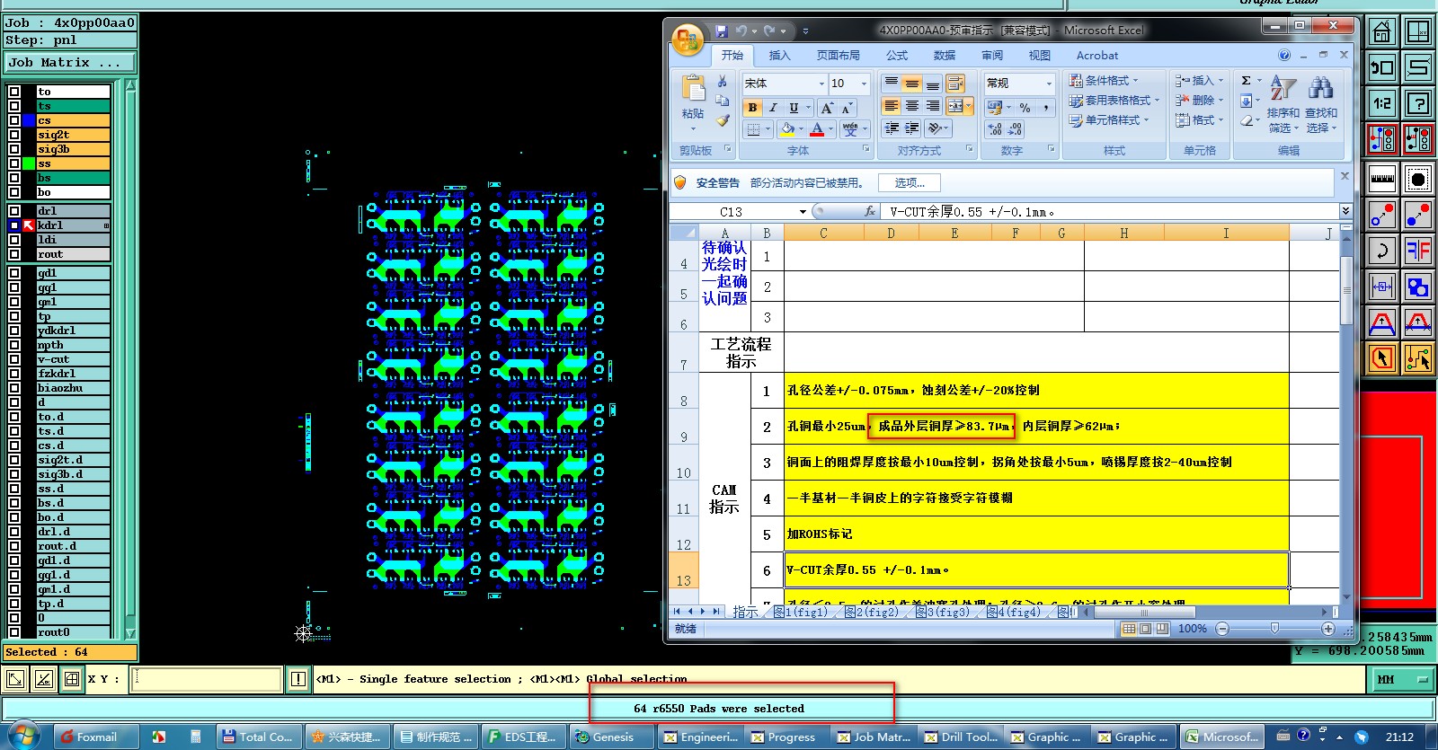Click the Windows Start button
Image resolution: width=1438 pixels, height=750 pixels.
24,736
